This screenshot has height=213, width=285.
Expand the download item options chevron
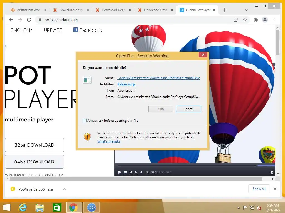pyautogui.click(x=64, y=189)
